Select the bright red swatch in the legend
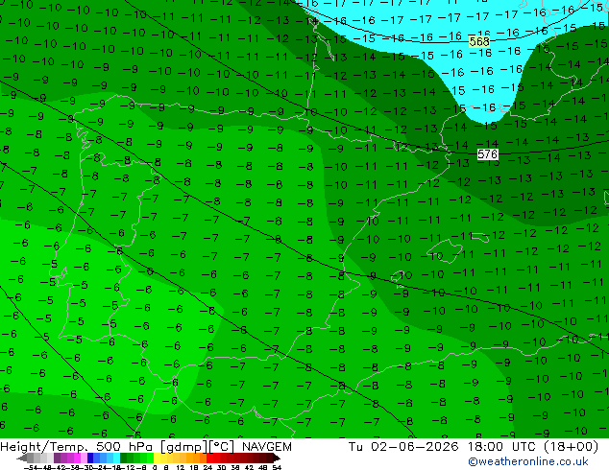Viewport: 609px width, 470px height. (x=209, y=458)
